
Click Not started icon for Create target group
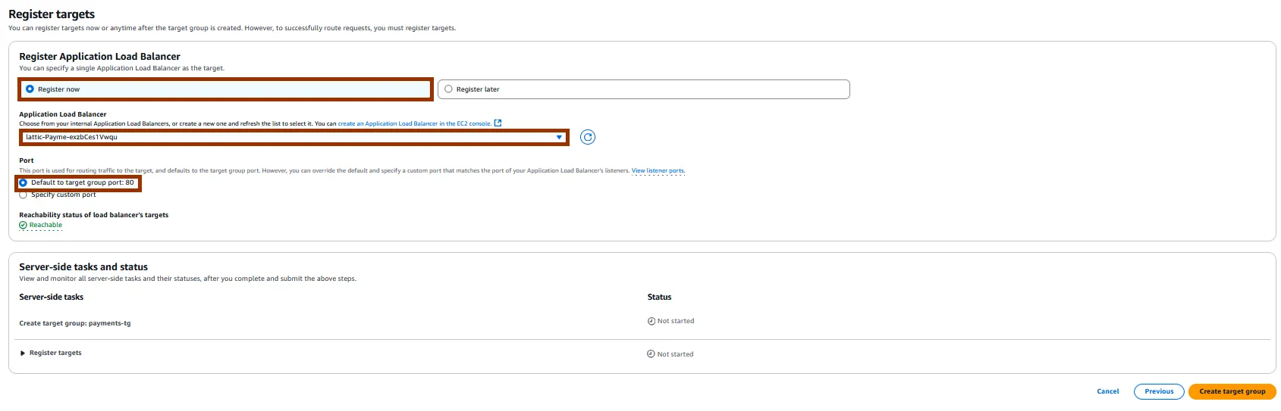pyautogui.click(x=651, y=321)
